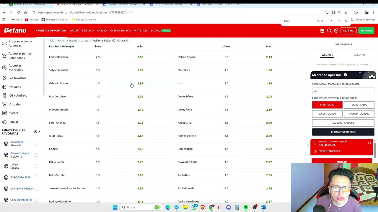Viewport: 378px width, 212px height.
Task: Open the Chrome three-dot menu
Action: coord(374,12)
